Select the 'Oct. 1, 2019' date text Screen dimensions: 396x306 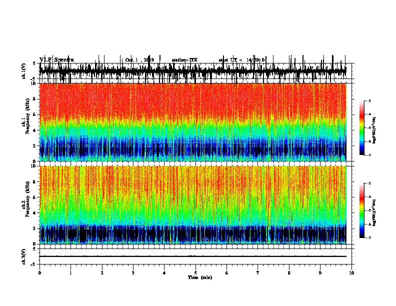click(139, 60)
